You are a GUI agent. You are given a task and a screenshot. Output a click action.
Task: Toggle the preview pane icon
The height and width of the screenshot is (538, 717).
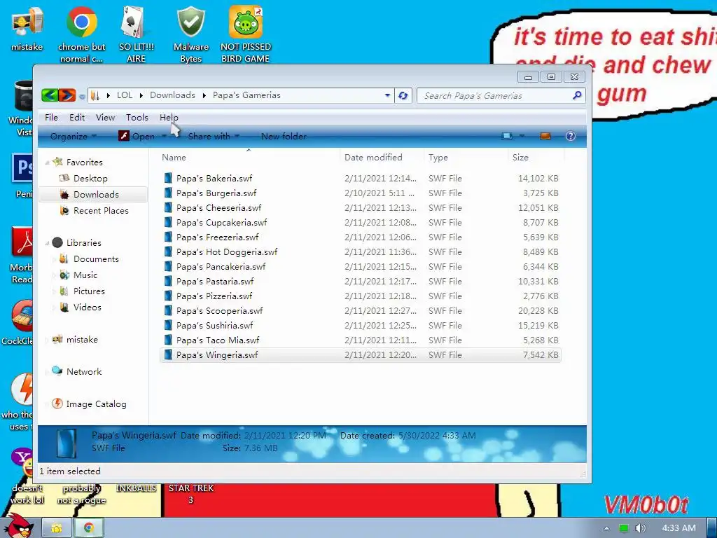tap(545, 137)
